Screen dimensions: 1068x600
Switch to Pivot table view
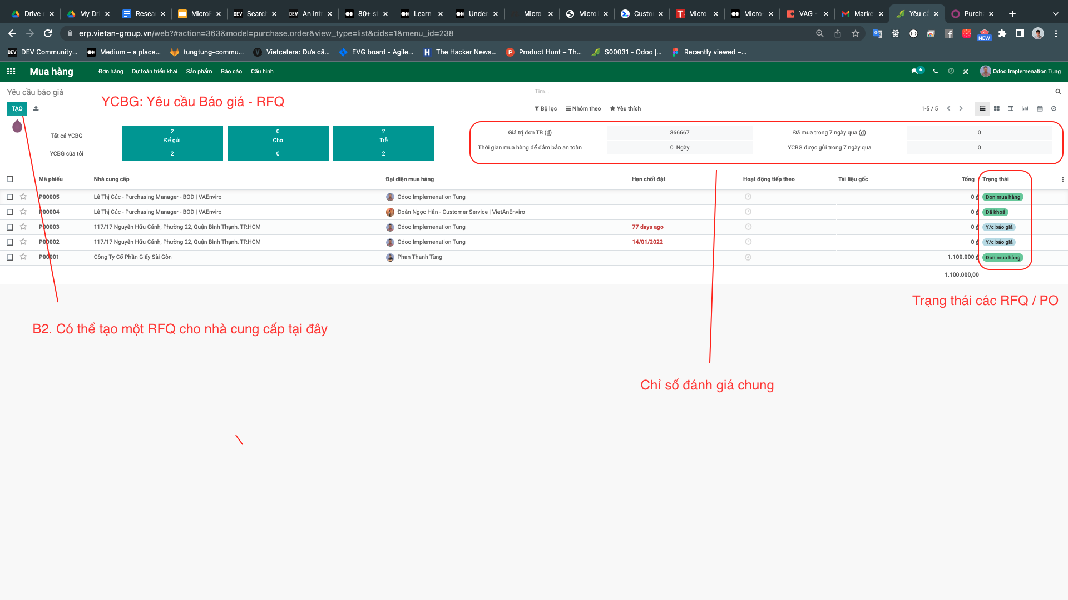tap(1011, 109)
